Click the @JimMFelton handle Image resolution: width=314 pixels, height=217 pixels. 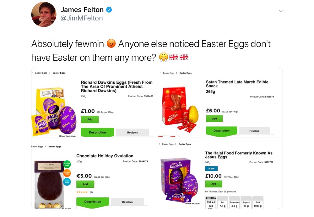pos(82,18)
